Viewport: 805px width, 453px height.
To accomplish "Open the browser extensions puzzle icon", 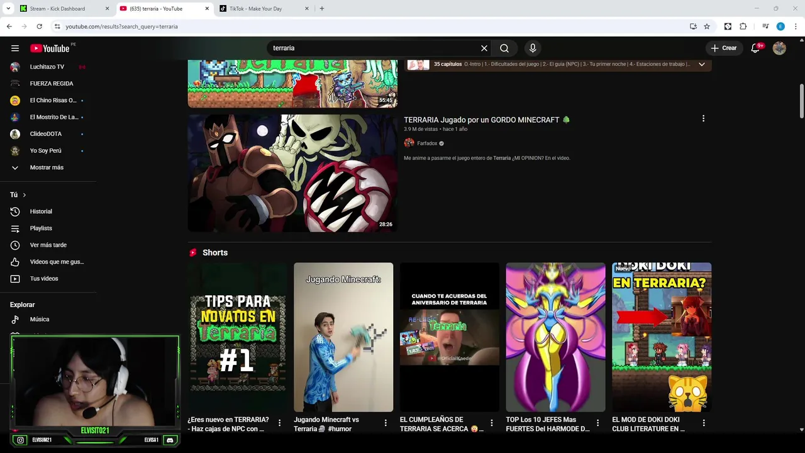I will click(743, 26).
